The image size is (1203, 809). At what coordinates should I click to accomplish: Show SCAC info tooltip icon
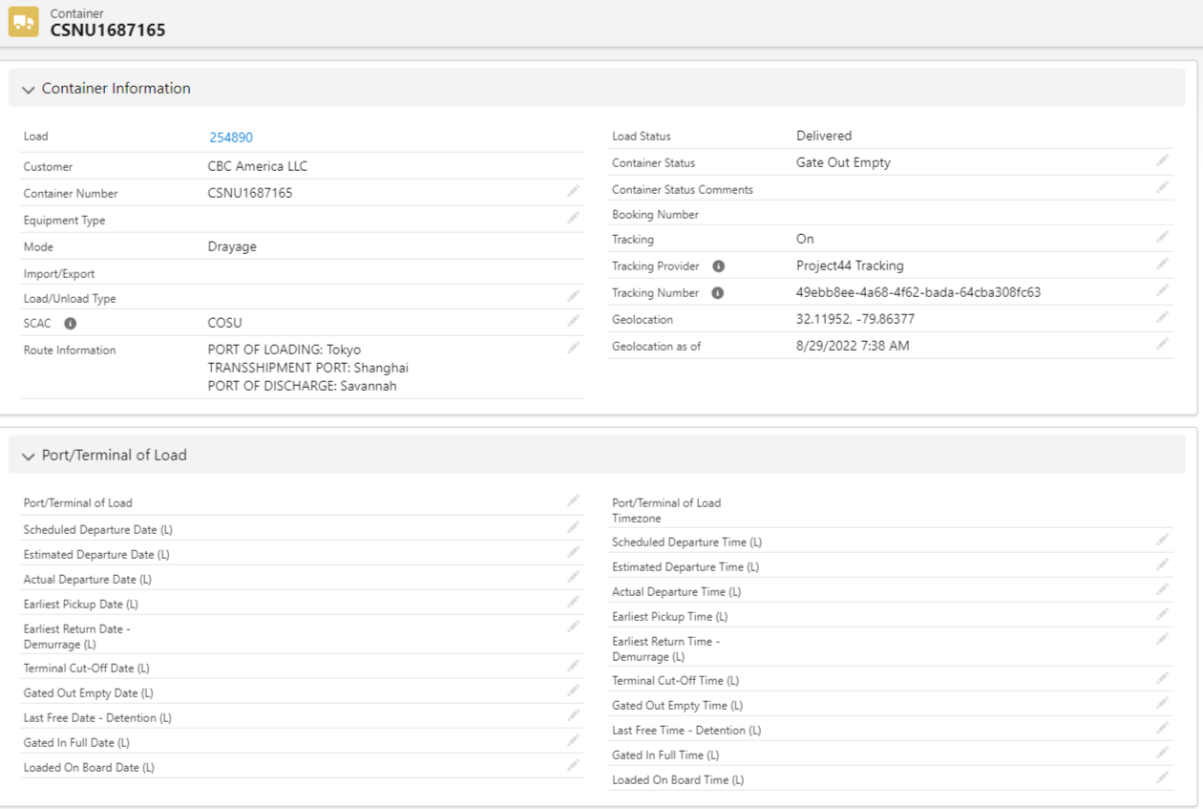[x=70, y=324]
